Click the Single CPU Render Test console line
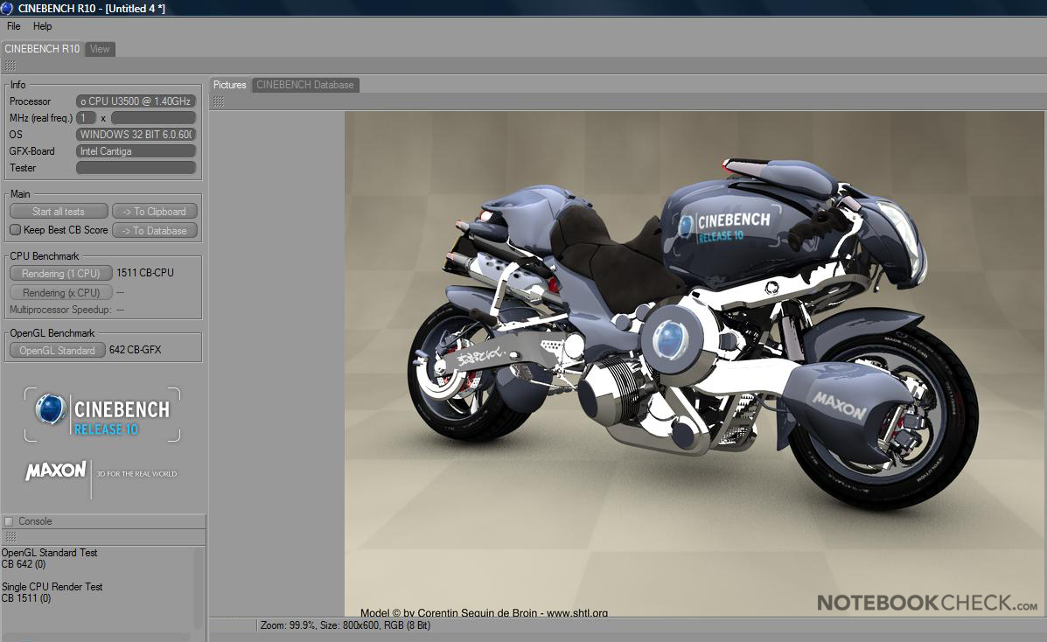Image resolution: width=1047 pixels, height=642 pixels. (52, 587)
